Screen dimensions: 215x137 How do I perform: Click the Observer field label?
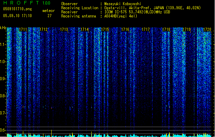pyautogui.click(x=69, y=4)
